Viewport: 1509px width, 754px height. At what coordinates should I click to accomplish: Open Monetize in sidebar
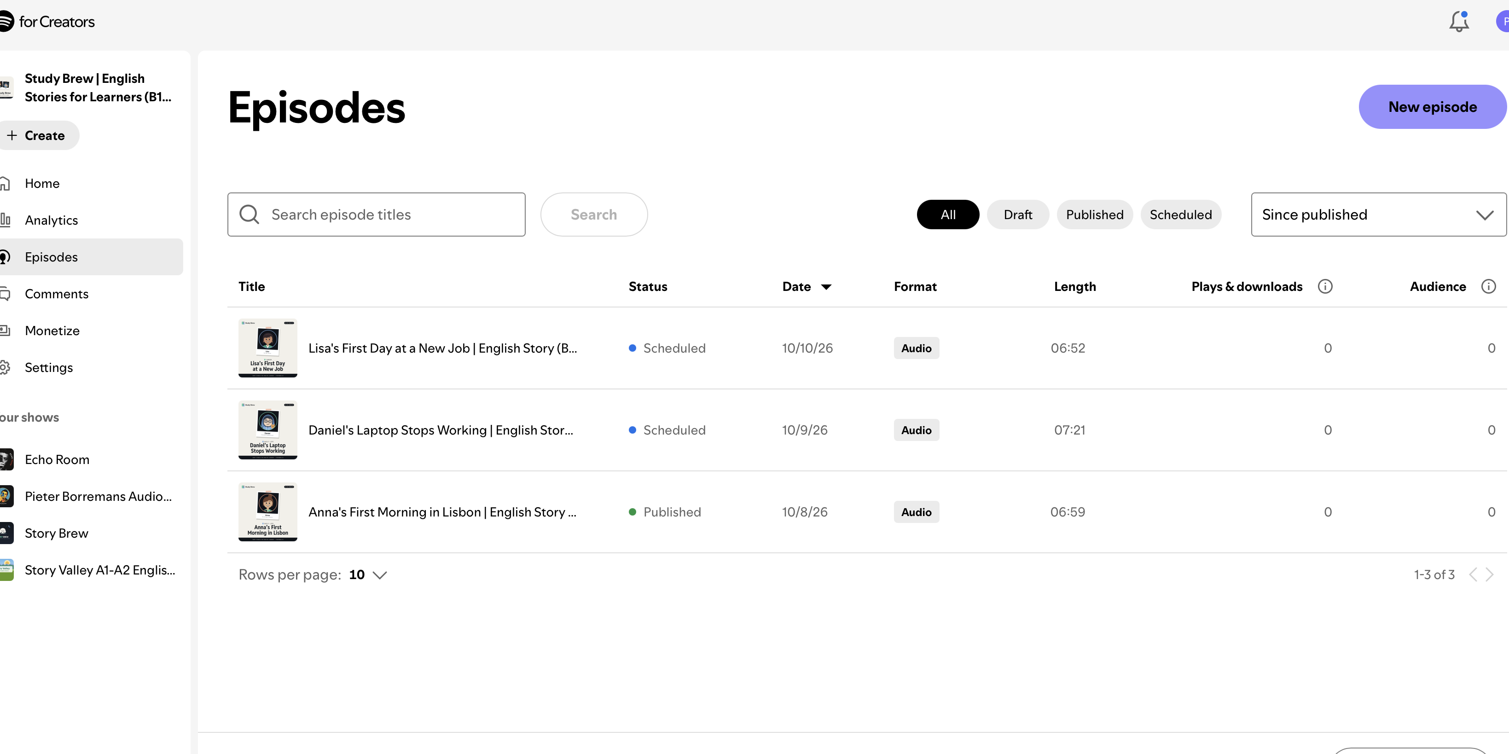pos(92,331)
